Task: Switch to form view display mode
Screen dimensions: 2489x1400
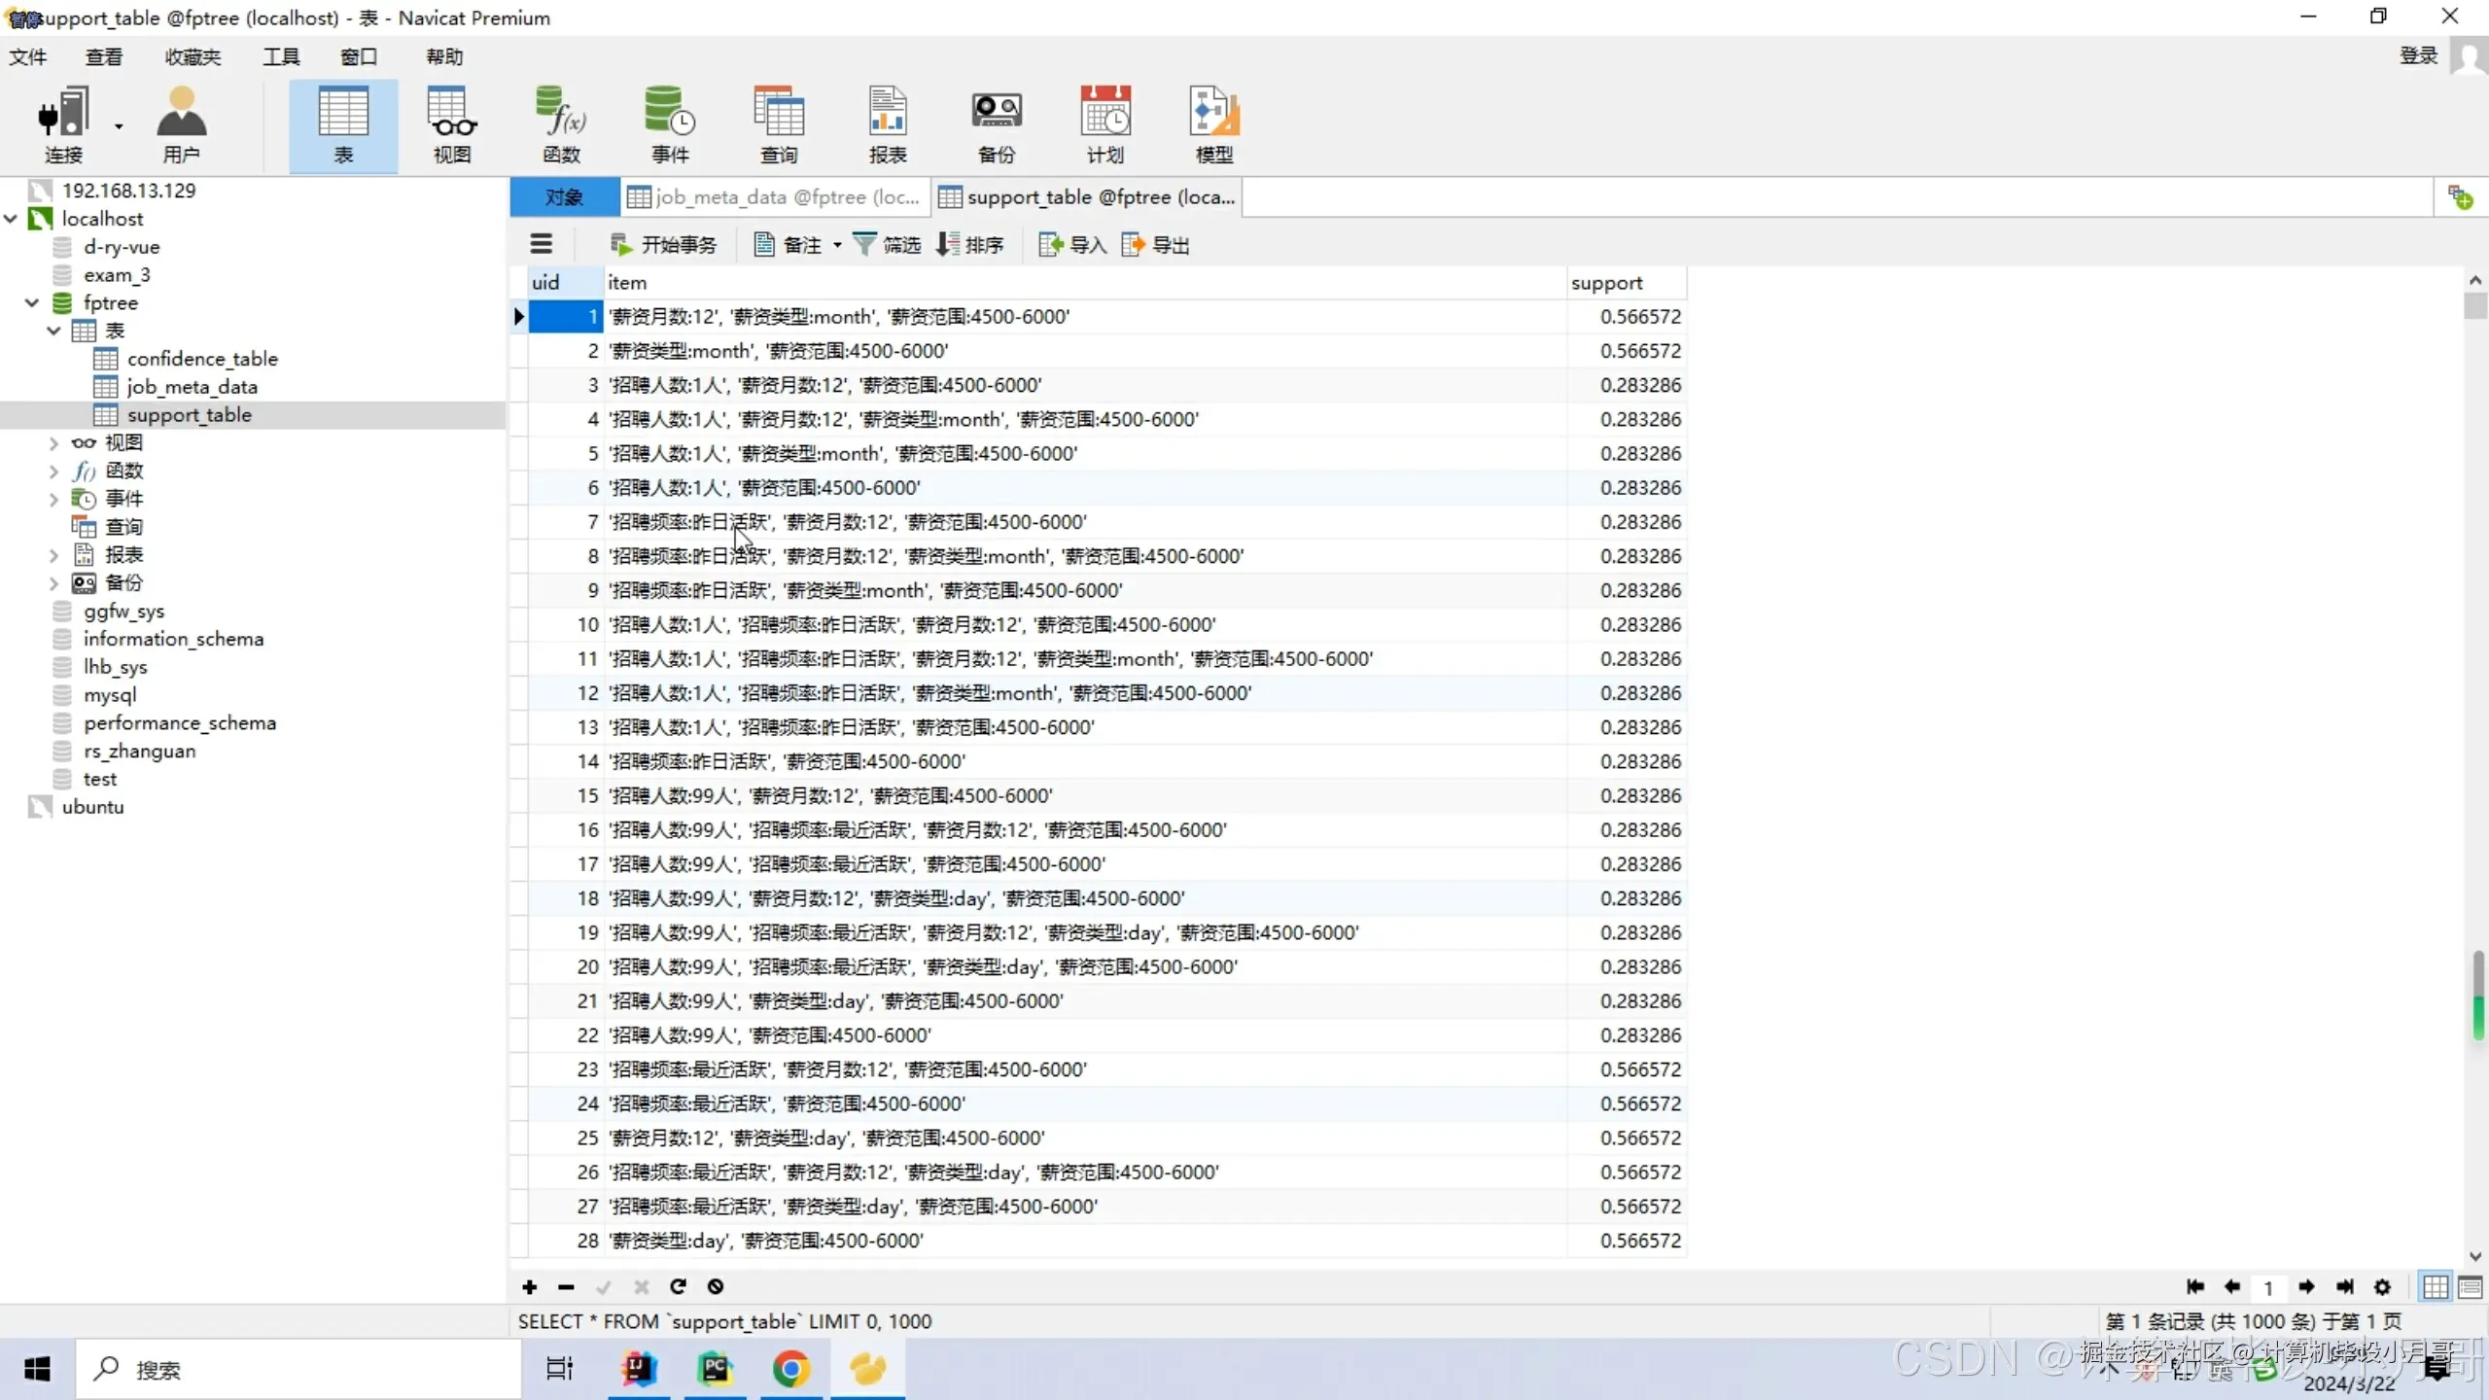Action: (x=2470, y=1287)
